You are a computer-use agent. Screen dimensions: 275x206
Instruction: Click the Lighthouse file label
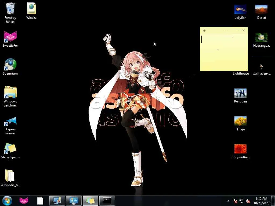click(x=241, y=73)
